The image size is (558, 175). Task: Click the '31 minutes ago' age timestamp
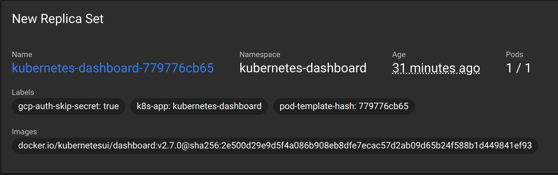tap(436, 68)
